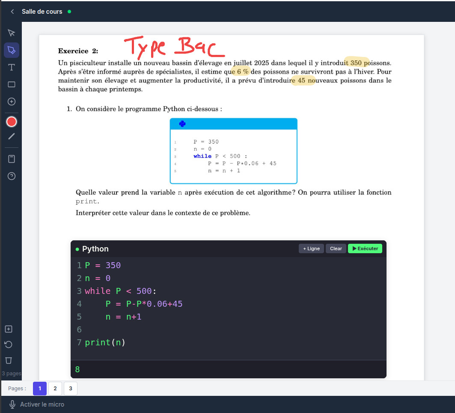
Task: Click the 'n = n+1' code line
Action: 123,317
